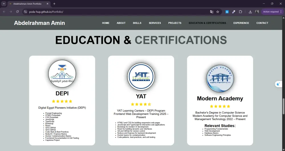This screenshot has height=151, width=285.
Task: Click 'Digital Egypt Pioneers Initiative (DEPI)' text
Action: click(x=62, y=108)
